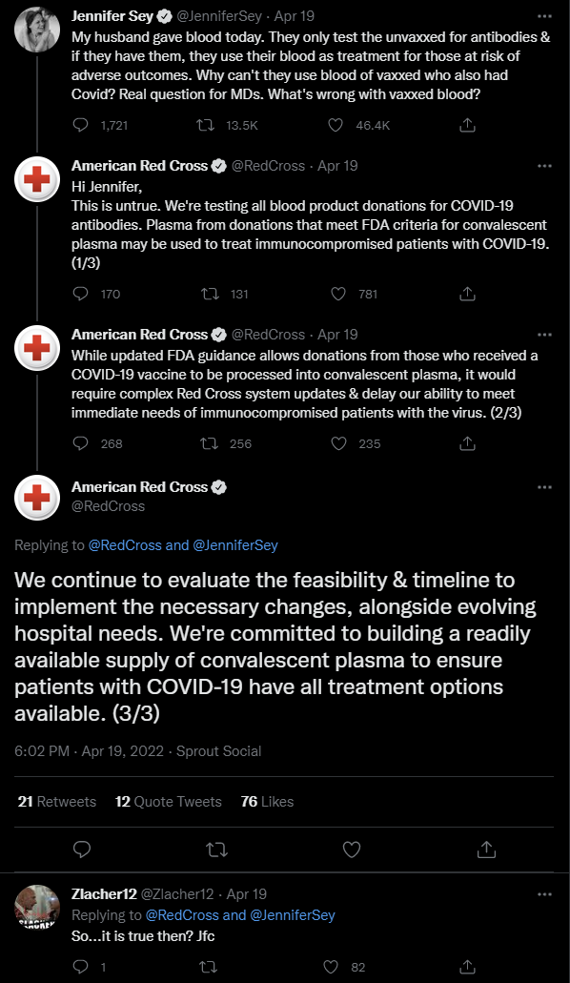Image resolution: width=570 pixels, height=983 pixels.
Task: Retweet the main (3/3) Red Cross tweet
Action: point(216,850)
